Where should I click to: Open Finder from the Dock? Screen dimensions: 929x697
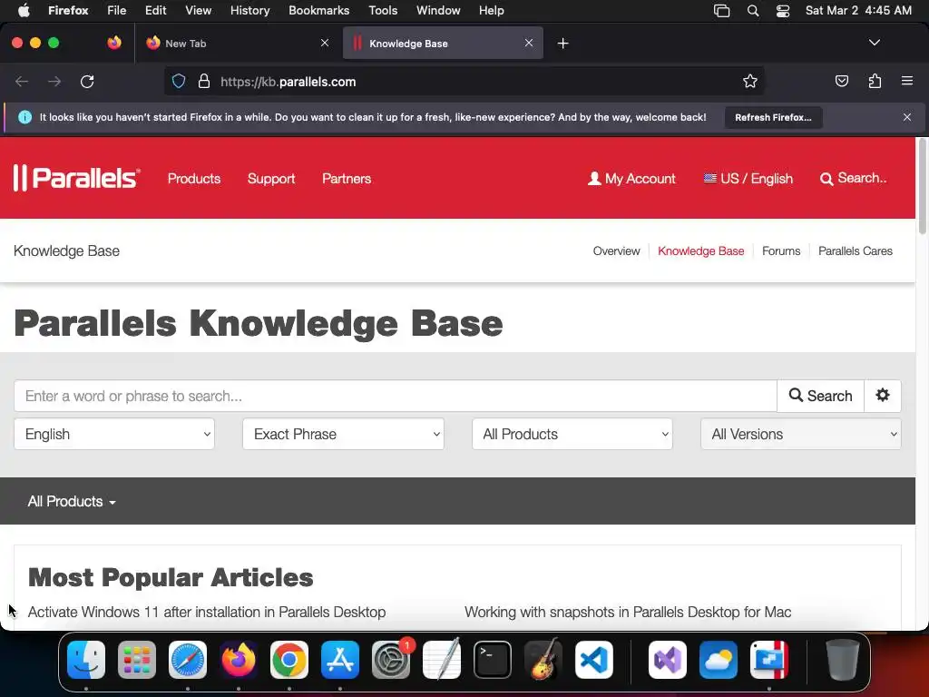[x=86, y=660]
